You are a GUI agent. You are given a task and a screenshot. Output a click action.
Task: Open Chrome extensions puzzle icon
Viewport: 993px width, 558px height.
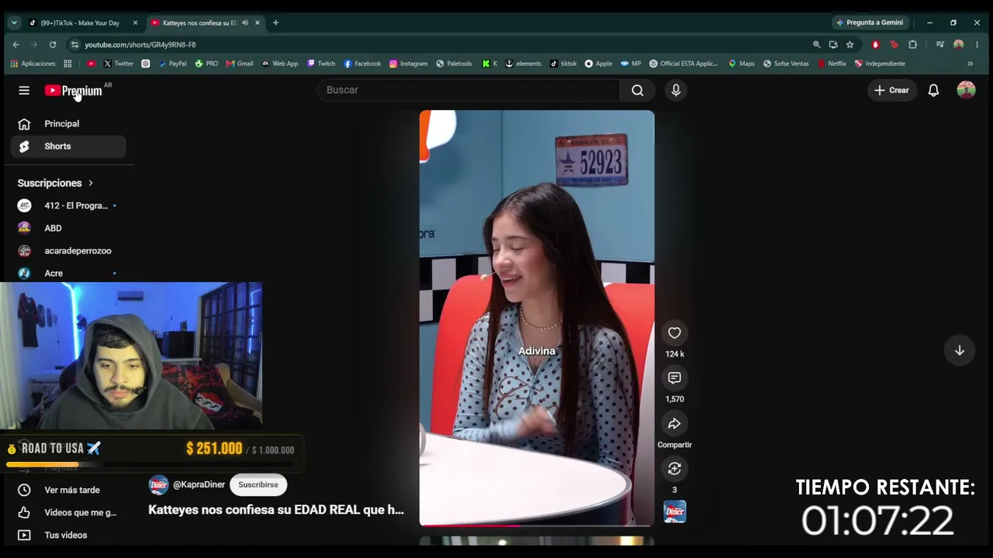pos(912,45)
